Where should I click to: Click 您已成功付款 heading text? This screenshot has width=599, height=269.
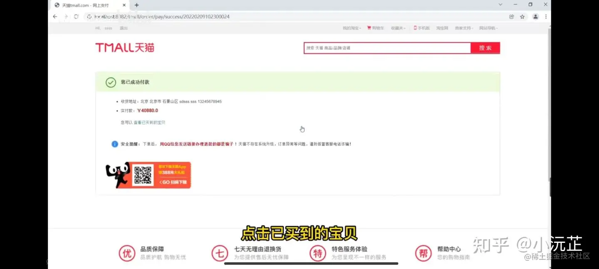pyautogui.click(x=135, y=82)
